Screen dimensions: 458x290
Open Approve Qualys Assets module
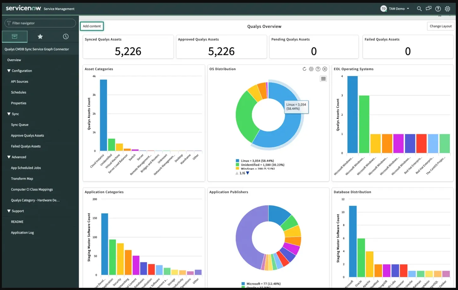[27, 136]
